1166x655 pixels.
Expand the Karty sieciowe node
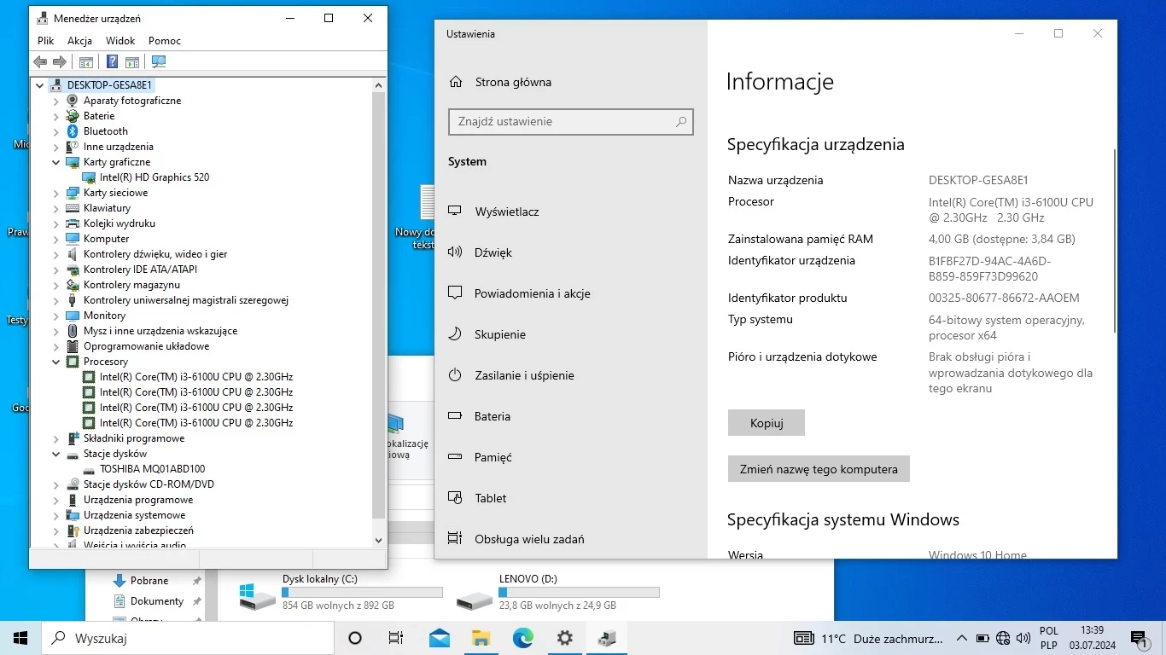[x=56, y=193]
